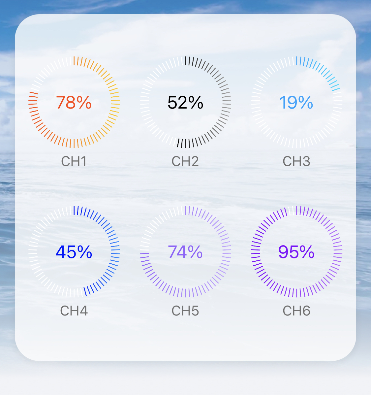The height and width of the screenshot is (395, 371).
Task: Select the CH6 channel label
Action: pyautogui.click(x=296, y=311)
